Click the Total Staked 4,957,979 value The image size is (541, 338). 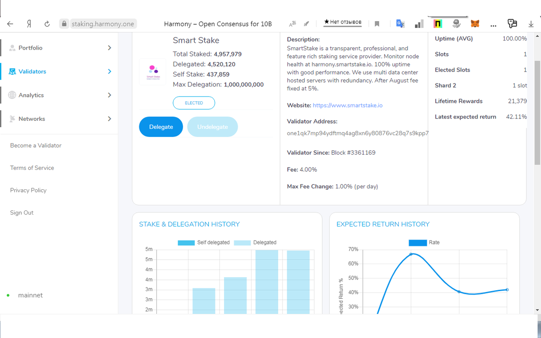tap(228, 54)
